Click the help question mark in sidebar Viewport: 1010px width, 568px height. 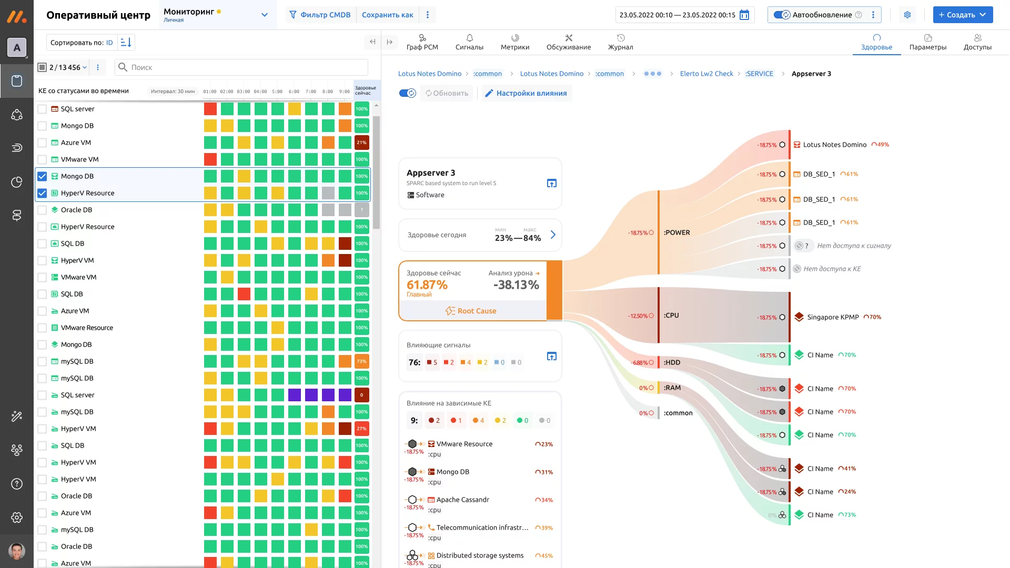(x=17, y=484)
